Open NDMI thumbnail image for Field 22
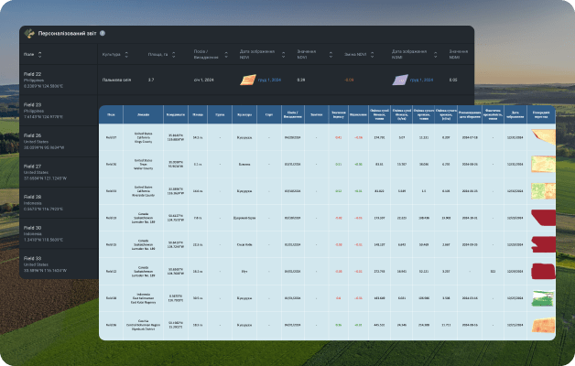The height and width of the screenshot is (366, 575). [x=400, y=80]
